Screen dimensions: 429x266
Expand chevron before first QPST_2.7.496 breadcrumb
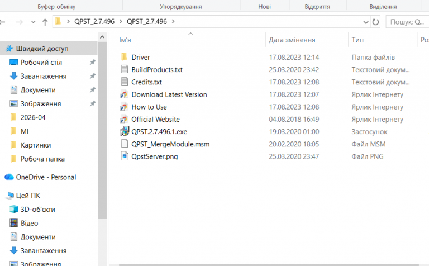click(68, 21)
